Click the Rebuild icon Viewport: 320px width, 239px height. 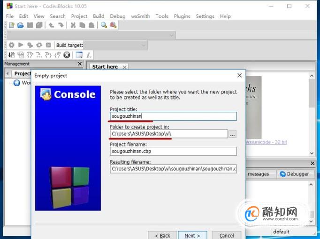click(39, 45)
